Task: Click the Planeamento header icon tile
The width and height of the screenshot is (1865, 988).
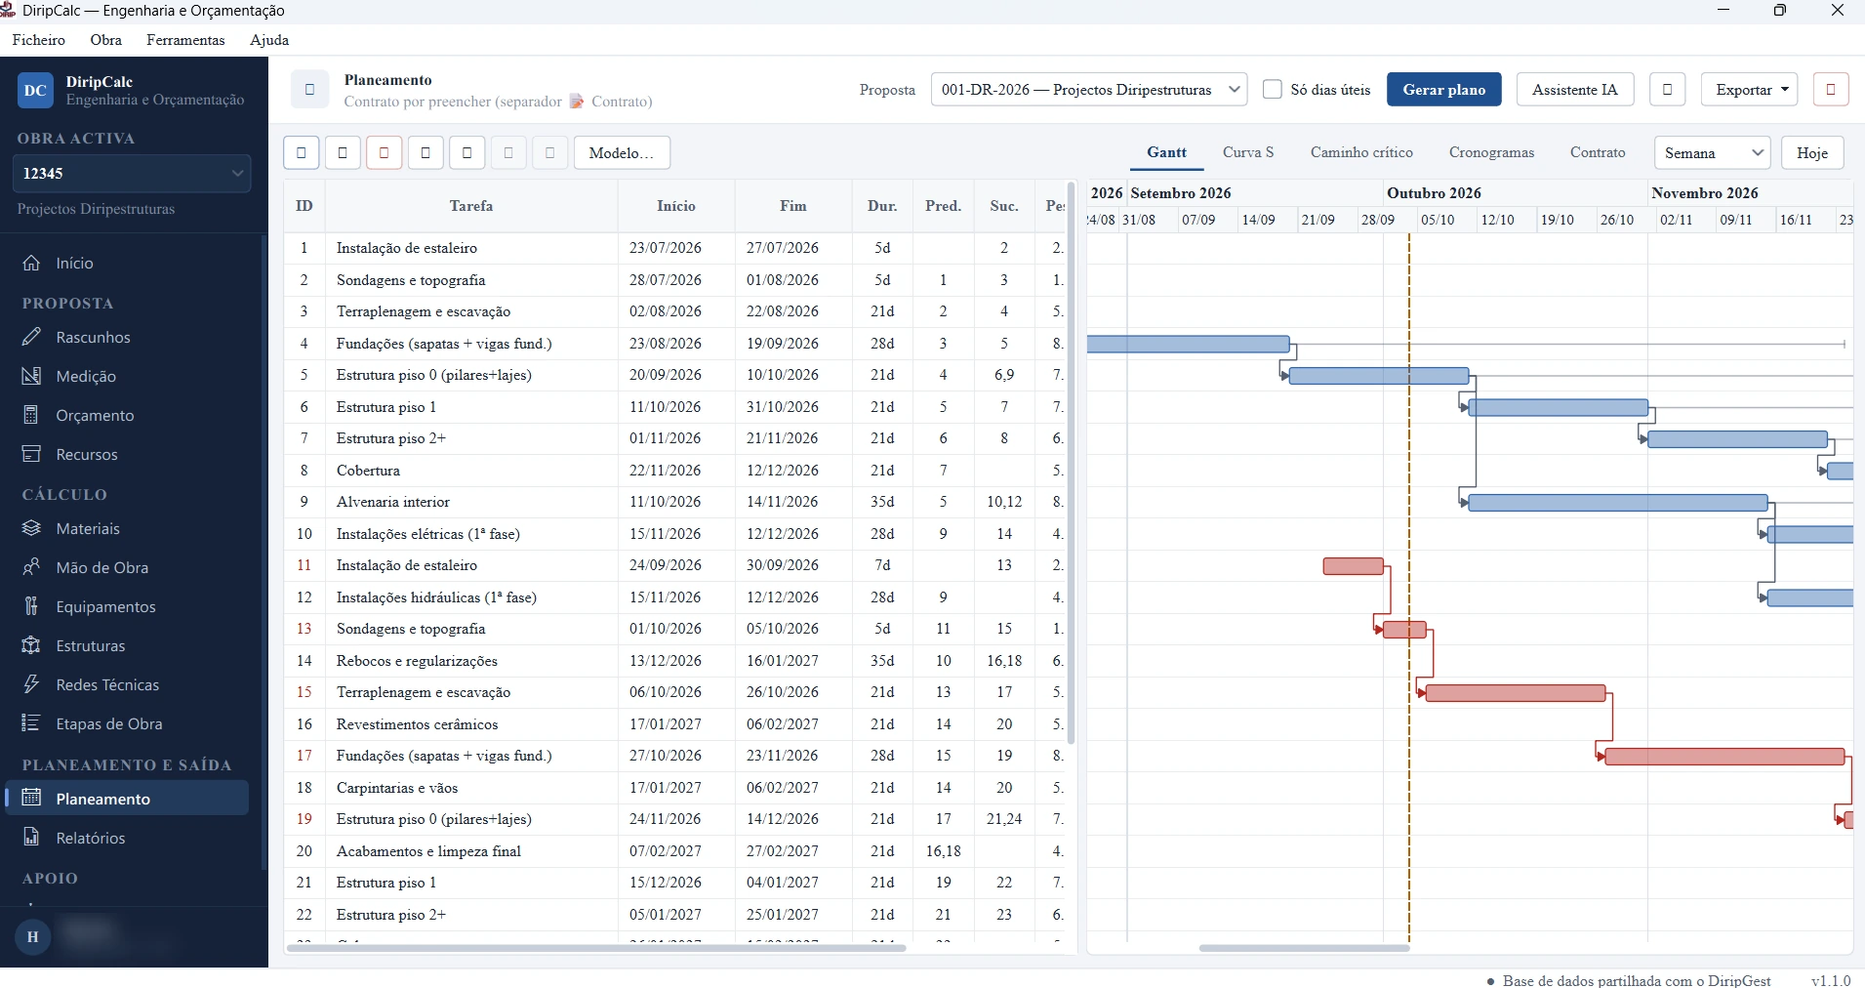Action: click(x=309, y=90)
